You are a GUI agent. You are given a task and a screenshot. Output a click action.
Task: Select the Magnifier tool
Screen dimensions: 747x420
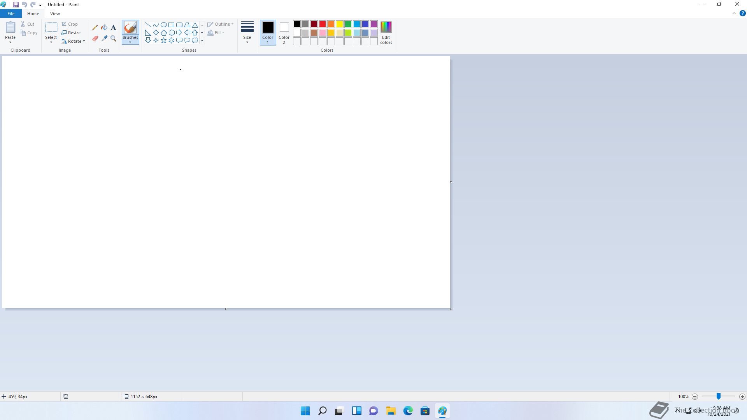pos(113,38)
